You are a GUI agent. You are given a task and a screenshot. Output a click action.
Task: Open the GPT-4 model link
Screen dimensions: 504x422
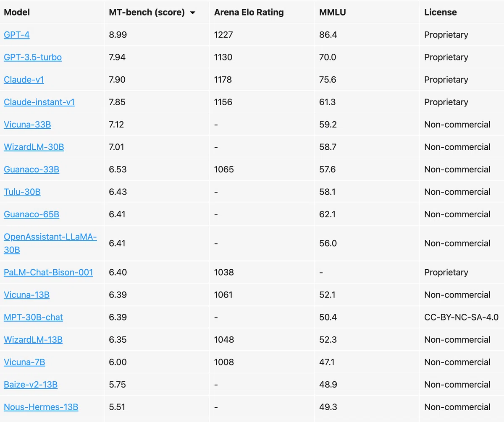coord(17,35)
